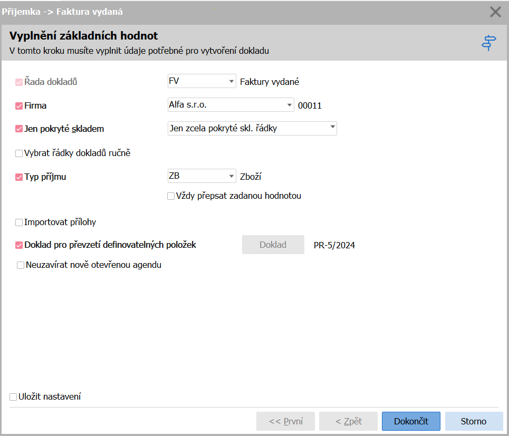
Task: Click the blue signpost wizard icon
Action: click(488, 43)
